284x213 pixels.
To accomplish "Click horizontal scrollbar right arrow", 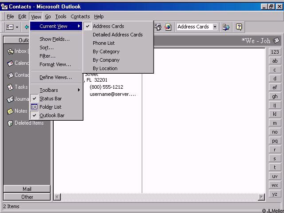I will pos(261,197).
